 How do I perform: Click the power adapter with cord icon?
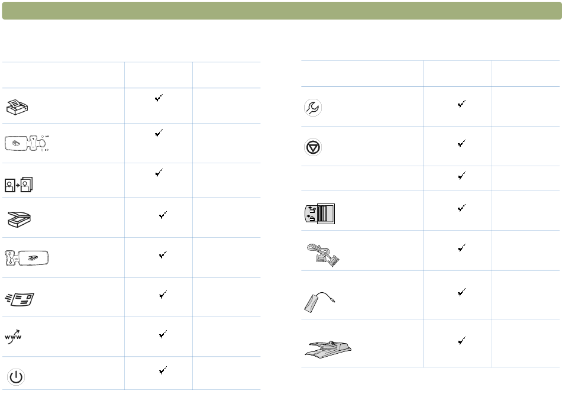click(319, 302)
